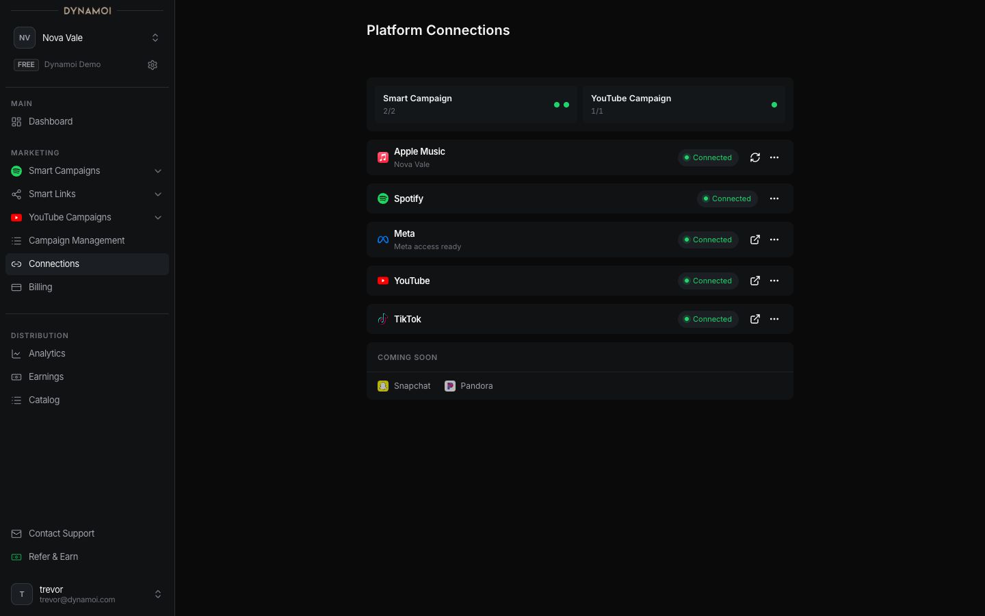Open workspace settings gear icon
This screenshot has width=985, height=616.
[x=153, y=65]
